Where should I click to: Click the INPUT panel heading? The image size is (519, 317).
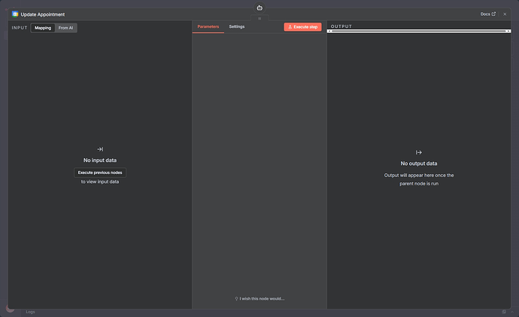20,28
